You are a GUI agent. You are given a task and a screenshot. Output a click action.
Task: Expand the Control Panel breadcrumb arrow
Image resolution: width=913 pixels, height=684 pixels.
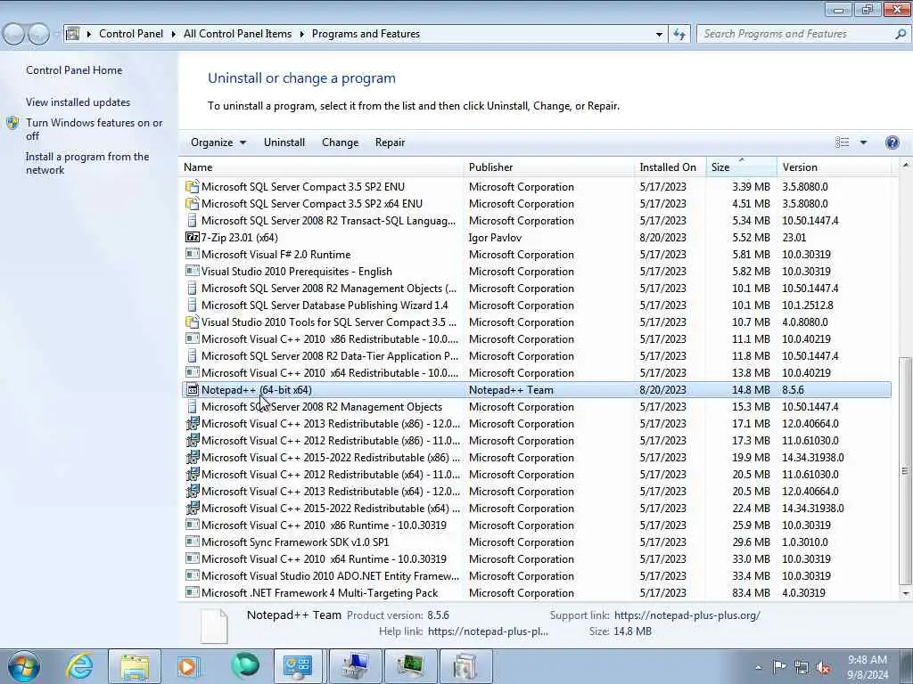(x=174, y=34)
